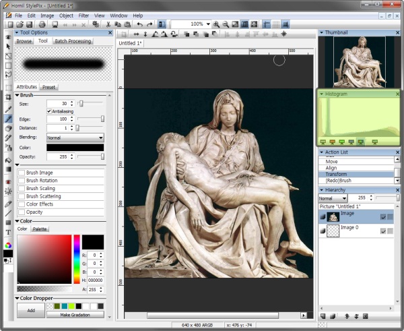The width and height of the screenshot is (404, 331).
Task: Choose the Eraser tool
Action: [x=8, y=128]
